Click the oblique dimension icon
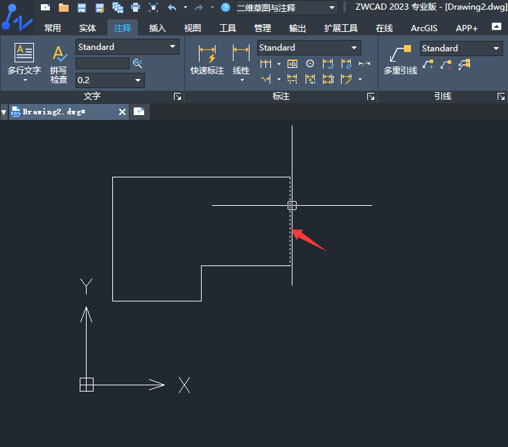The width and height of the screenshot is (508, 447). point(365,64)
